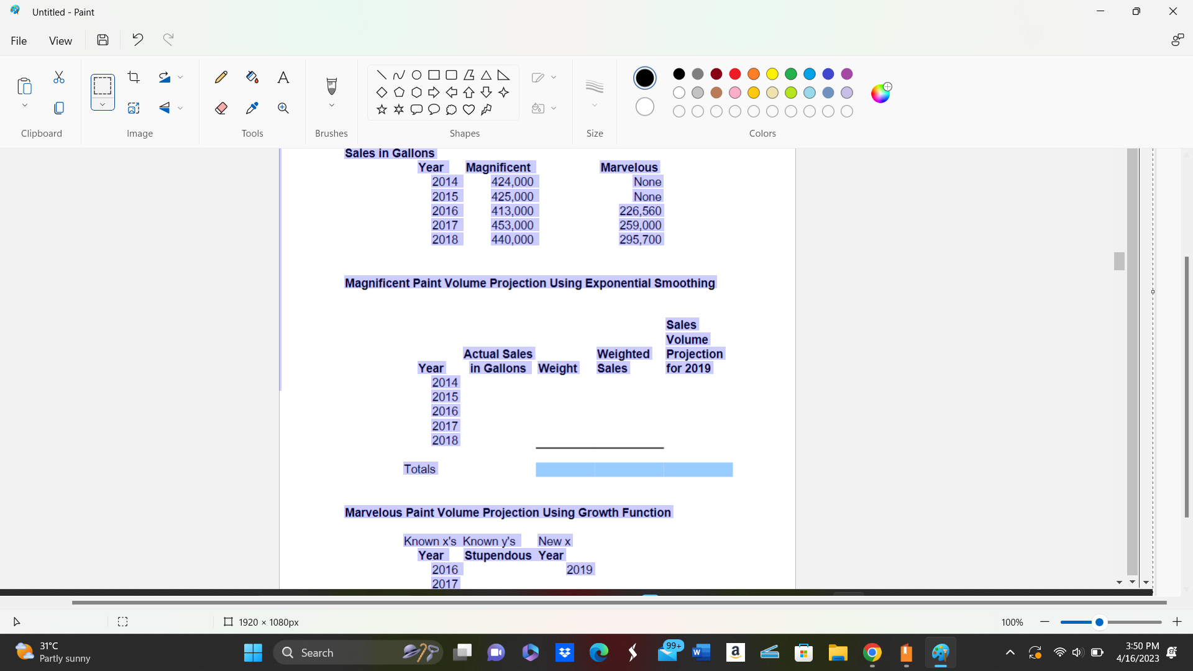The height and width of the screenshot is (671, 1193).
Task: Expand the Brushes dropdown arrow
Action: pos(331,106)
